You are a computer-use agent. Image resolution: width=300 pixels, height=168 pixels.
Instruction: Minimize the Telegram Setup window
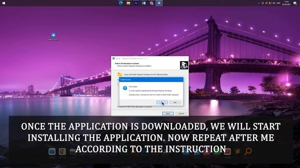[171, 58]
